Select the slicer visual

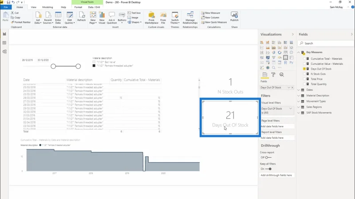point(268,62)
